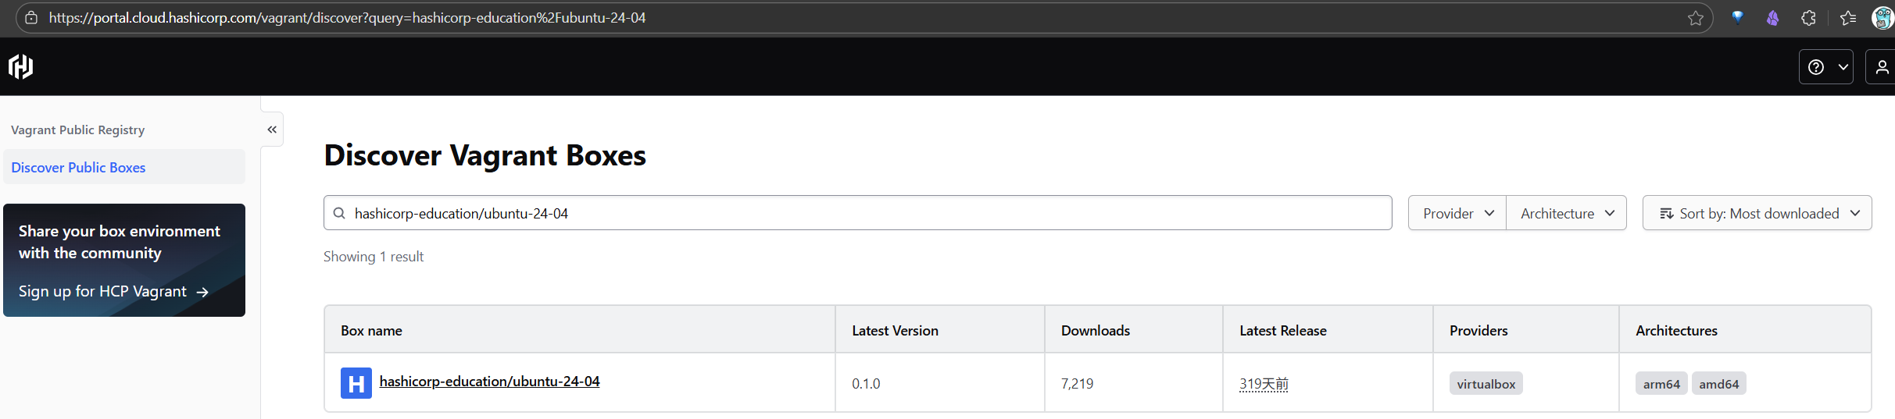1895x419 pixels.
Task: Open the user account icon
Action: [x=1882, y=67]
